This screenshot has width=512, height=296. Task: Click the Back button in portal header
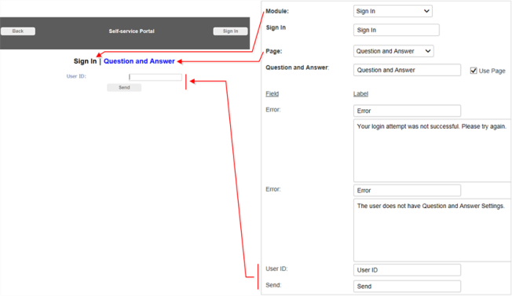point(18,31)
